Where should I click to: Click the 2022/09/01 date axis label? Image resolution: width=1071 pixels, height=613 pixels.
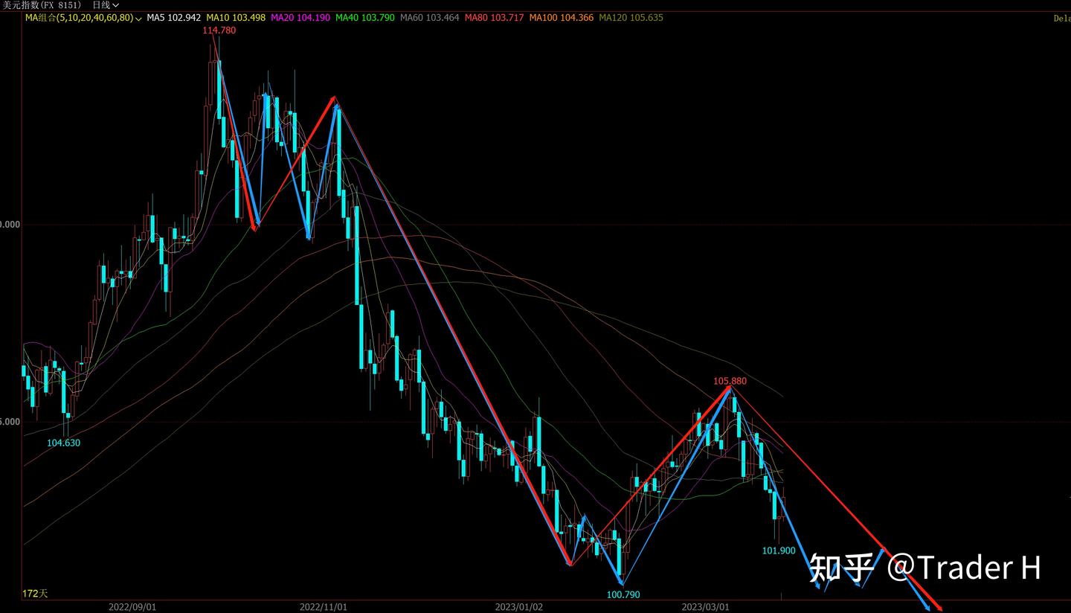132,607
